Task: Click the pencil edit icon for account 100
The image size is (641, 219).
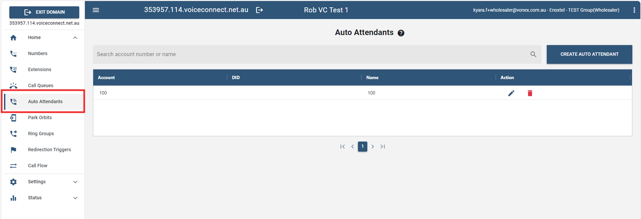Action: click(x=511, y=93)
